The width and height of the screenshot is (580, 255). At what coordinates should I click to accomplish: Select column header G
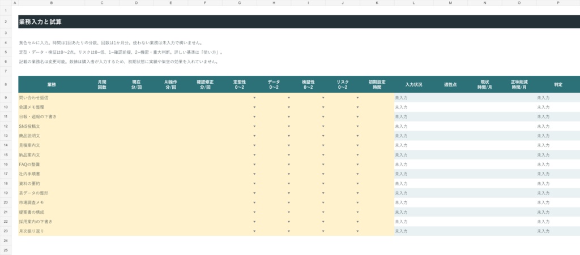click(x=240, y=3)
